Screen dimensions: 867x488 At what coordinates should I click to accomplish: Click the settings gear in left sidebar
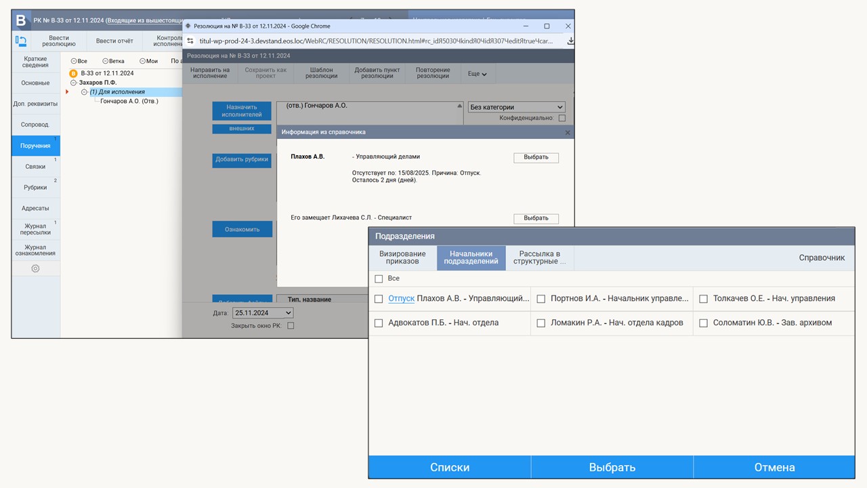[x=35, y=268]
